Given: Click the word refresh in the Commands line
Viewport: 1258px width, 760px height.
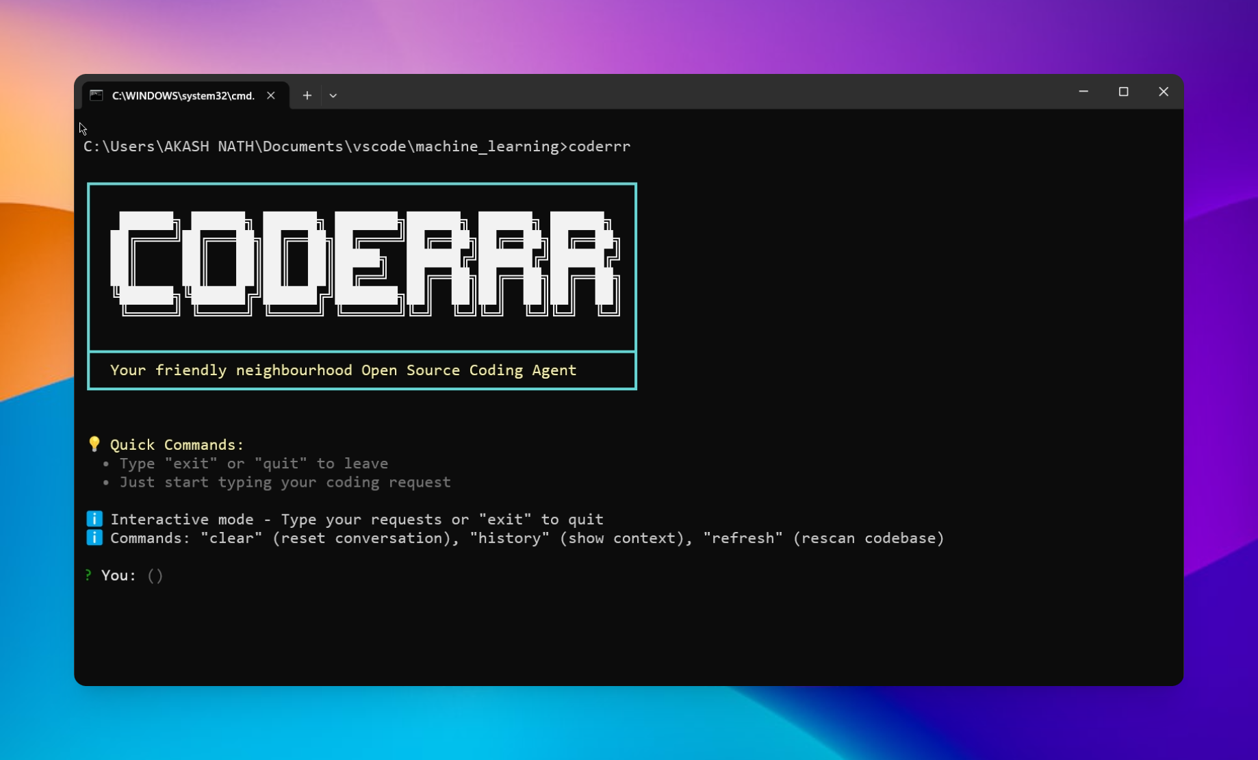Looking at the screenshot, I should pos(743,537).
